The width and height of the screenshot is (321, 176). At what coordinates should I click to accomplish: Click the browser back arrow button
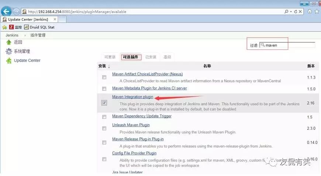[x=6, y=11]
